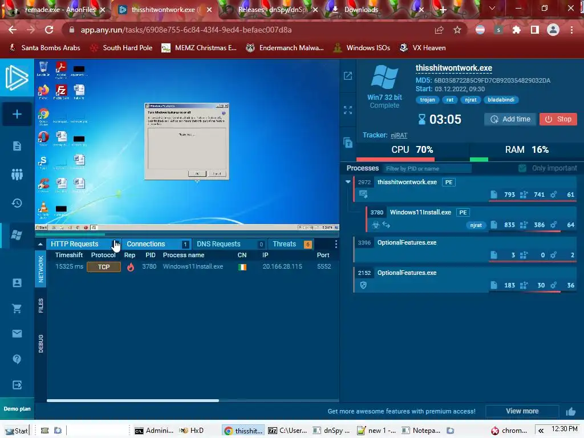Open the Chrome extensions puzzle icon
The height and width of the screenshot is (438, 584).
coord(517,30)
